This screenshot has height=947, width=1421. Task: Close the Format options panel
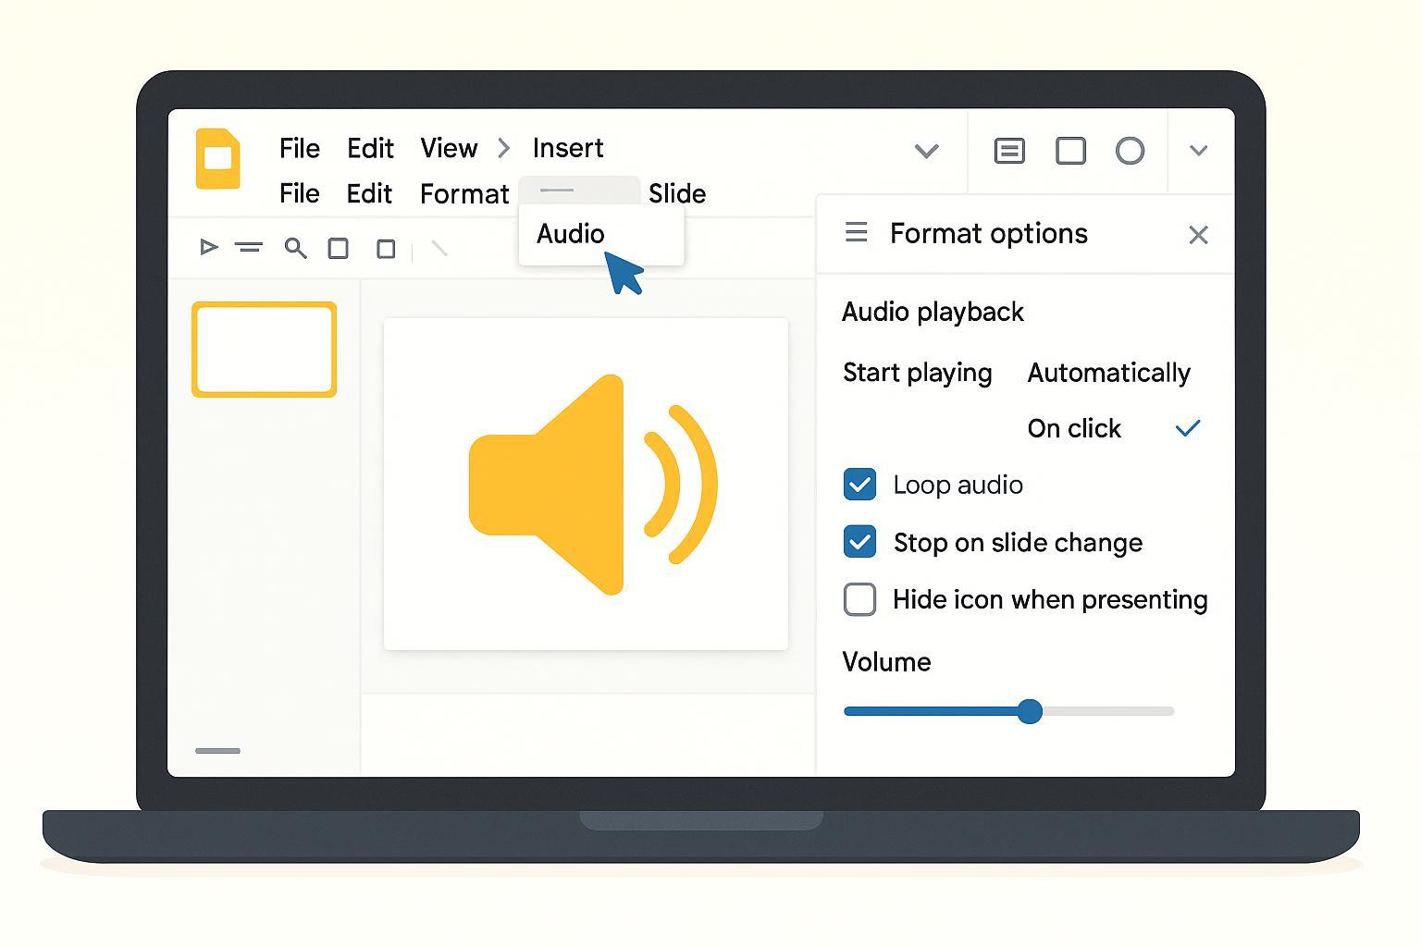point(1198,235)
